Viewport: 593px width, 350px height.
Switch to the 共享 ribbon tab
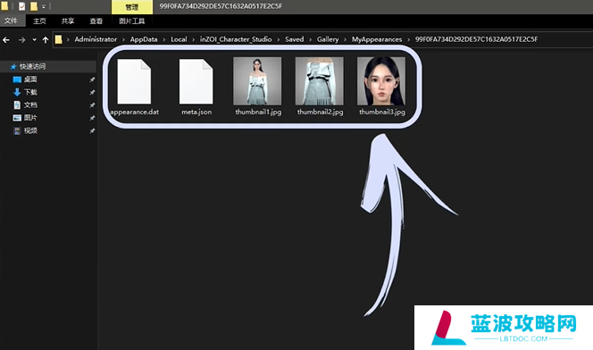[68, 21]
